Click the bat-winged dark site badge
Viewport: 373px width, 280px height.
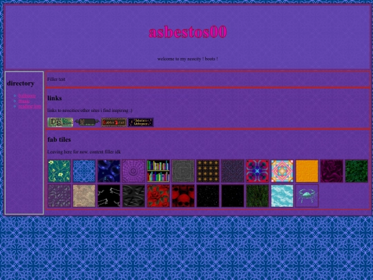click(x=87, y=122)
